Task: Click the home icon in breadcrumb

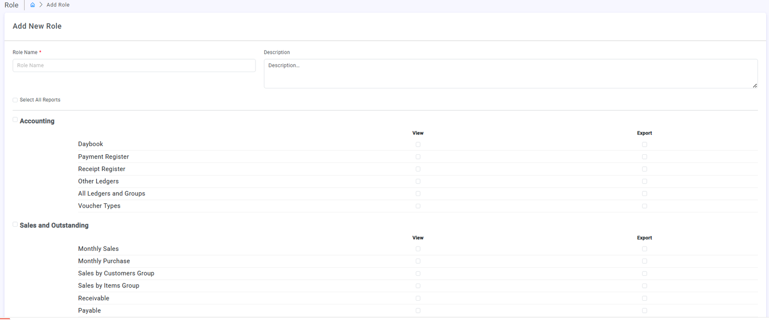Action: pos(33,5)
